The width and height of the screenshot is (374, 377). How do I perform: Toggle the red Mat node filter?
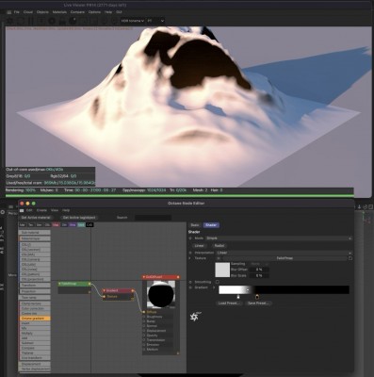click(56, 224)
